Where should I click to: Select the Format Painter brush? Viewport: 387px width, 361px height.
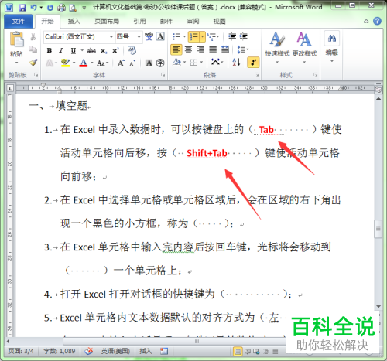[33, 62]
